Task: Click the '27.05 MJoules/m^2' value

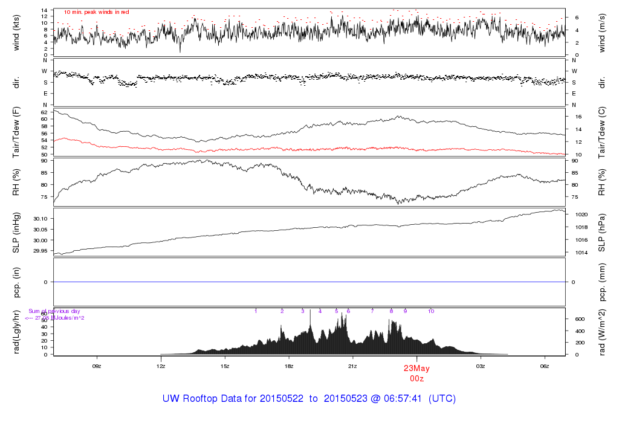Action: [60, 318]
